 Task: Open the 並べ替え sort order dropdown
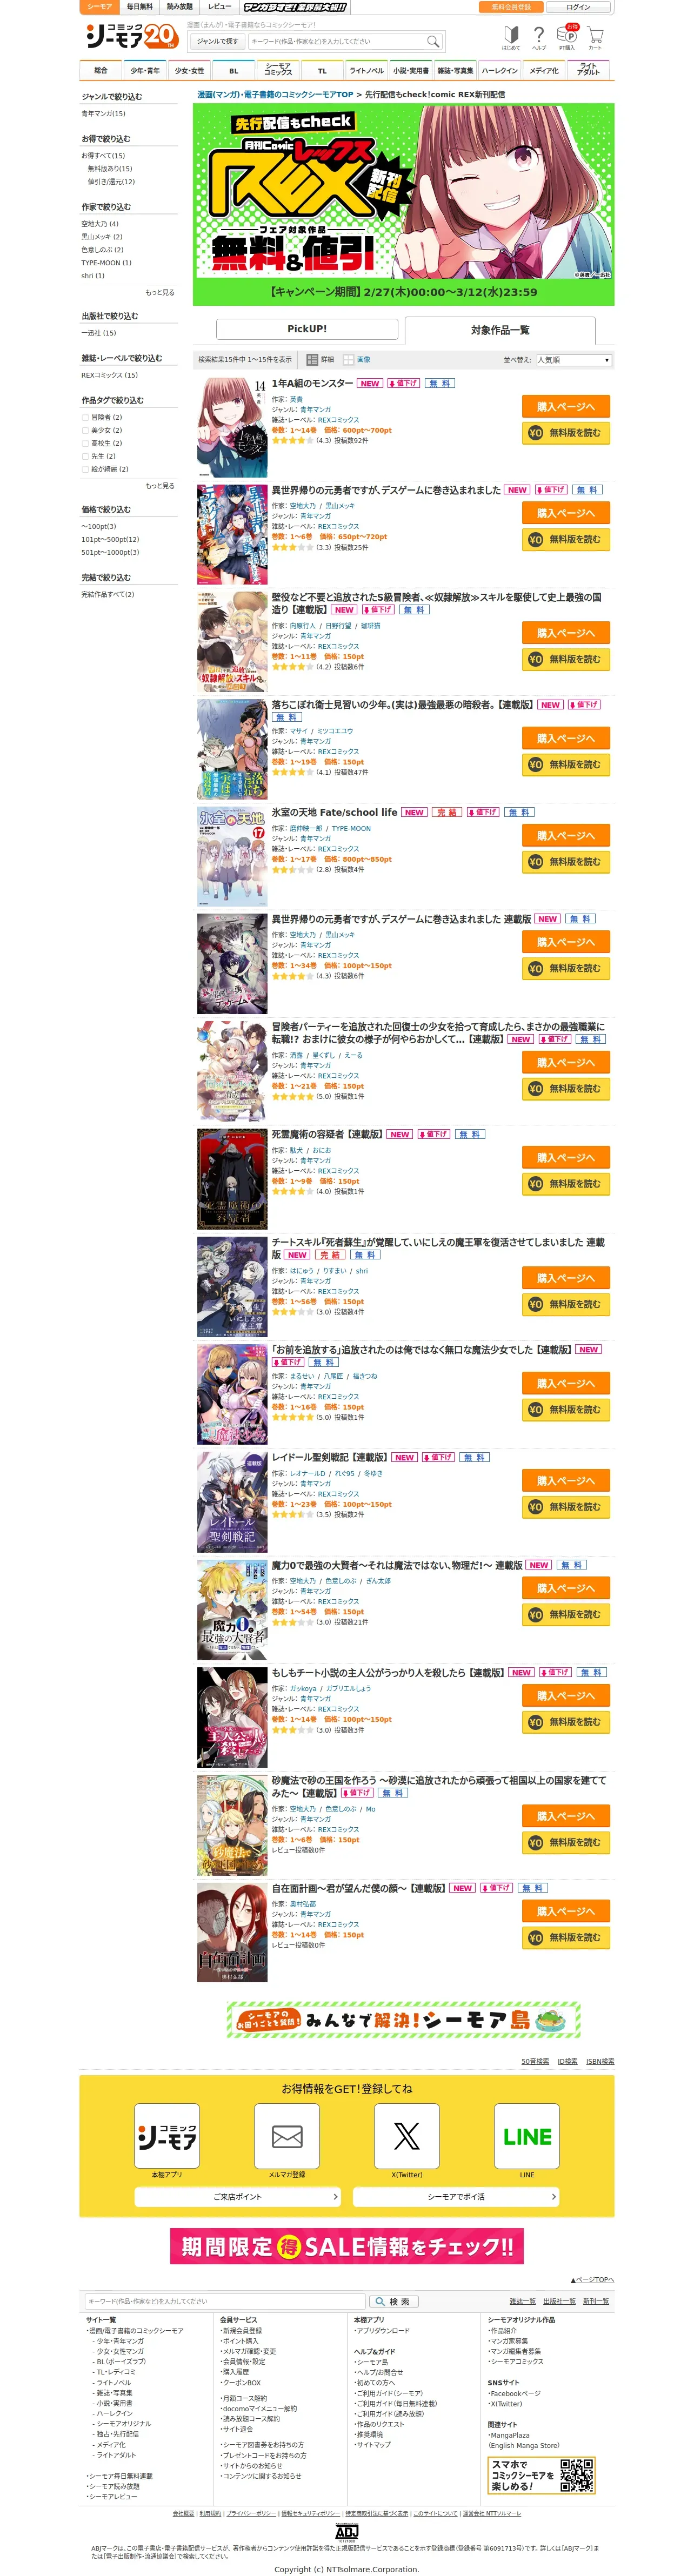coord(573,360)
